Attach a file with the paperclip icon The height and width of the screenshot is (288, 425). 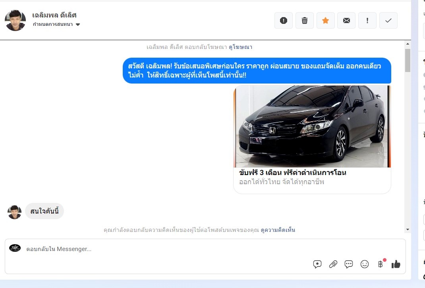click(x=333, y=264)
